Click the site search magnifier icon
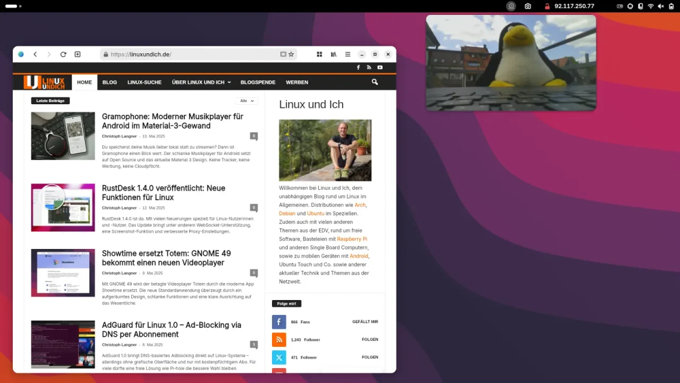 click(x=375, y=82)
